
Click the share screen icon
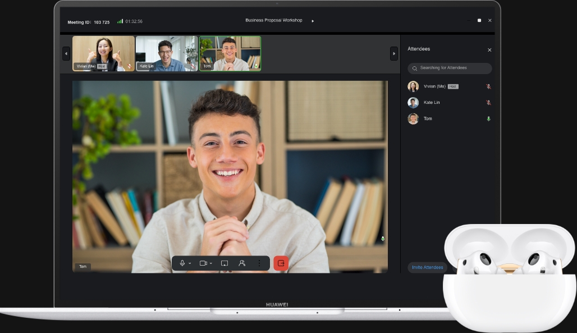click(x=225, y=263)
